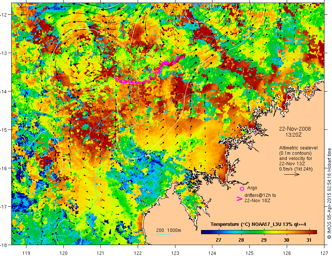Click the IMOS copyright timestamp text
The image size is (332, 256).
(329, 194)
